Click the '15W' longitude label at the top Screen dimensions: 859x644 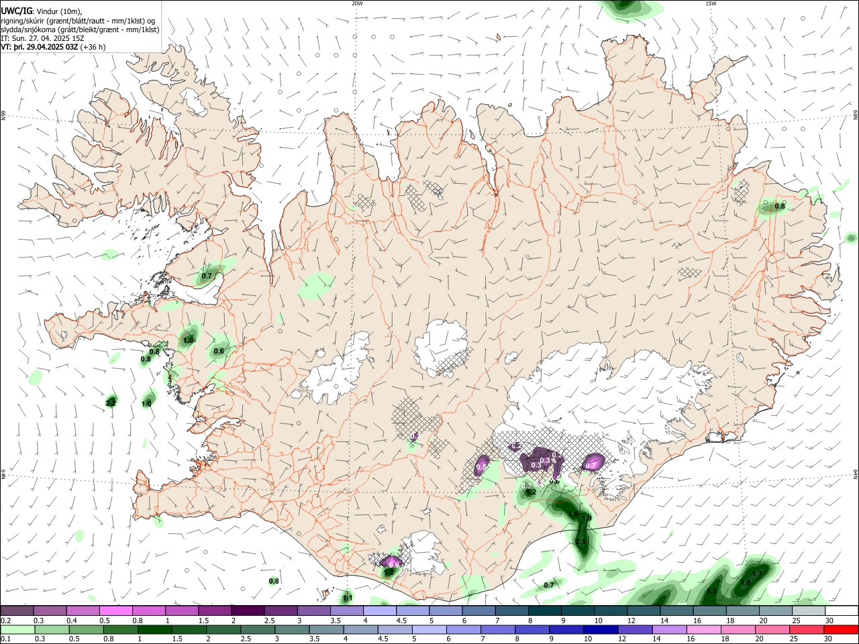pyautogui.click(x=711, y=3)
